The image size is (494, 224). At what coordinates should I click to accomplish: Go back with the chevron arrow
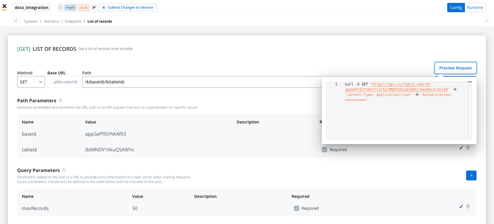[16, 21]
